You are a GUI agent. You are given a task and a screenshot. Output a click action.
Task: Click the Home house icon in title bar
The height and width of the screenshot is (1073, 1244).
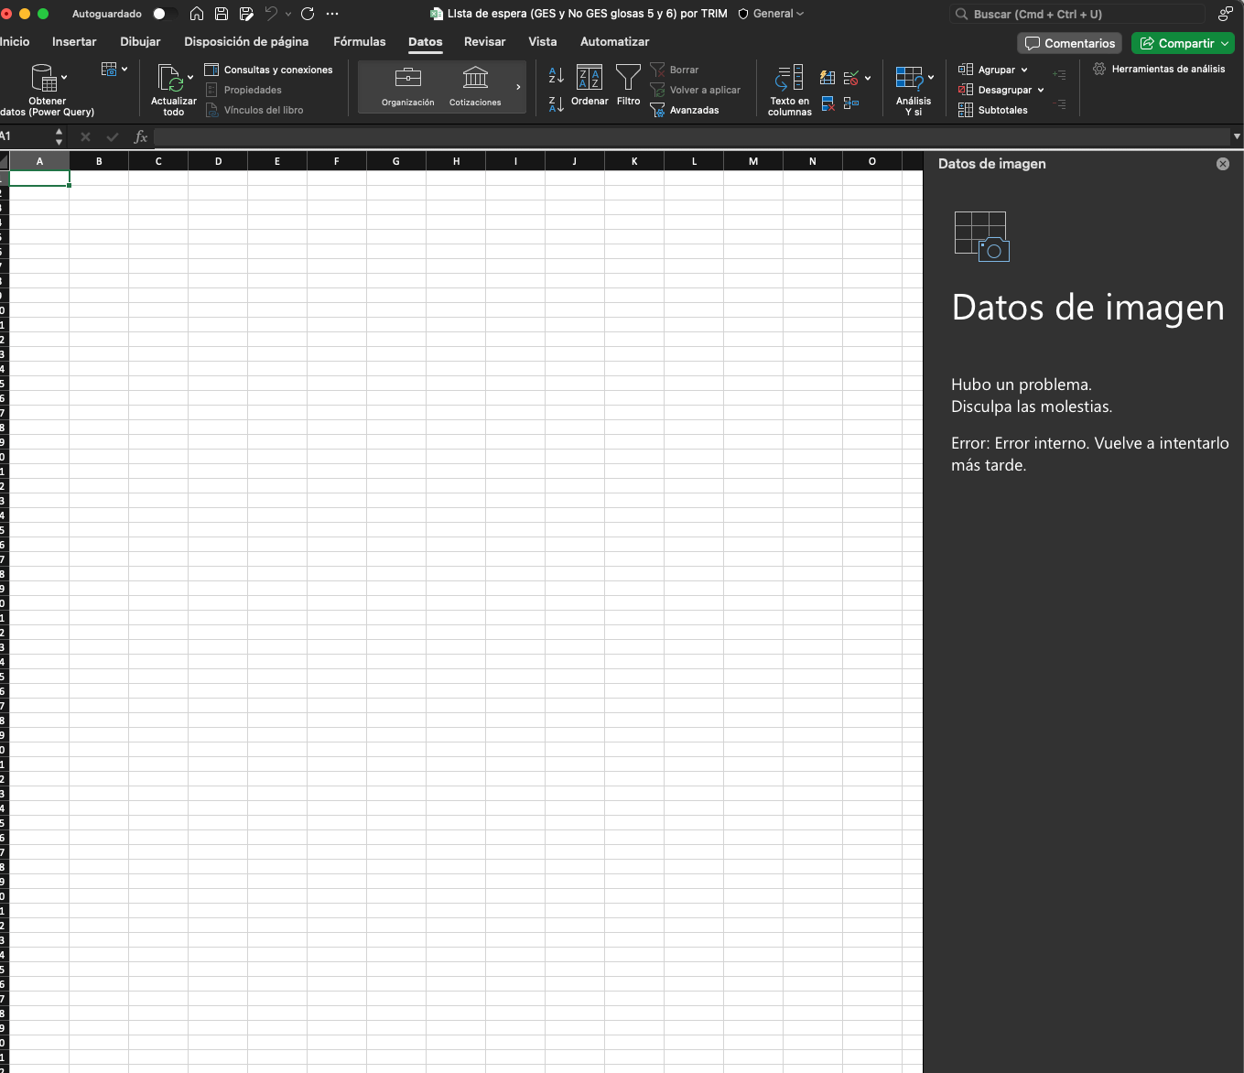197,14
